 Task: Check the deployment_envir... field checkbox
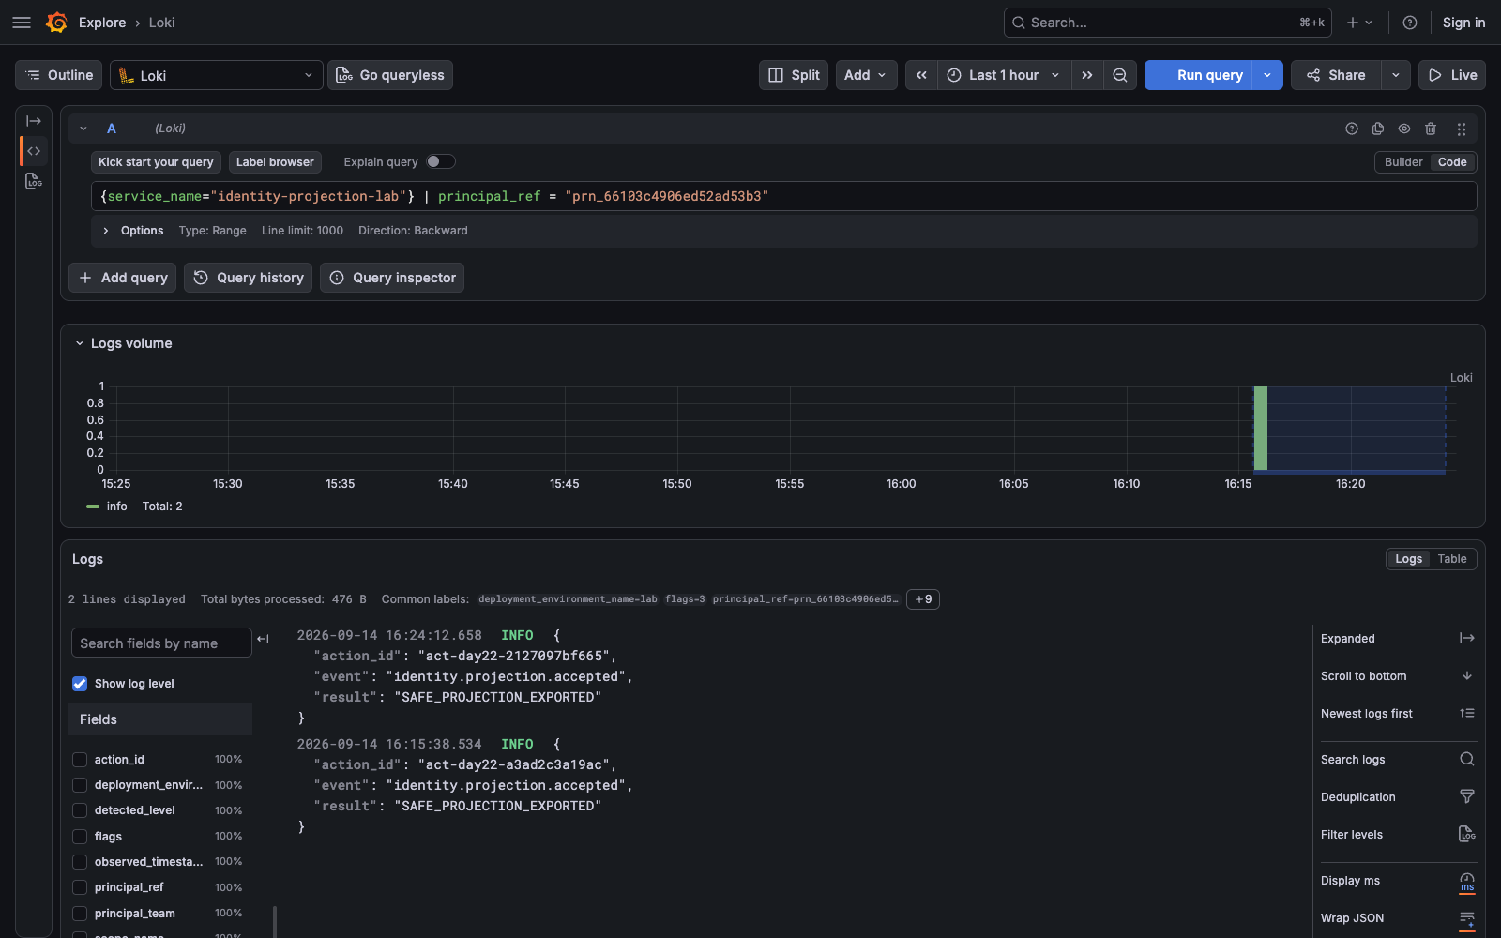tap(80, 785)
